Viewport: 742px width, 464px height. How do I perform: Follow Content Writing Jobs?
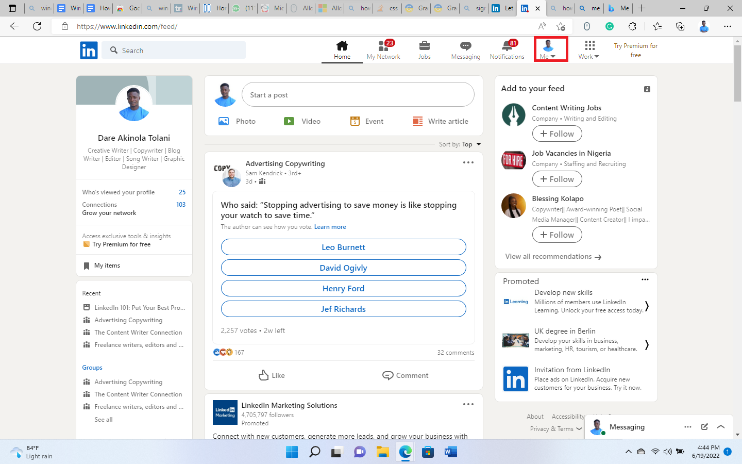[x=557, y=134]
